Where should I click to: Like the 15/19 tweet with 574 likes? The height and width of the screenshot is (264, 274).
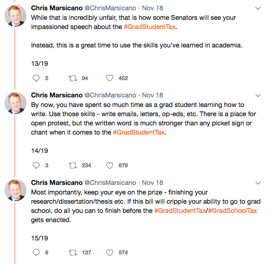pos(109,253)
